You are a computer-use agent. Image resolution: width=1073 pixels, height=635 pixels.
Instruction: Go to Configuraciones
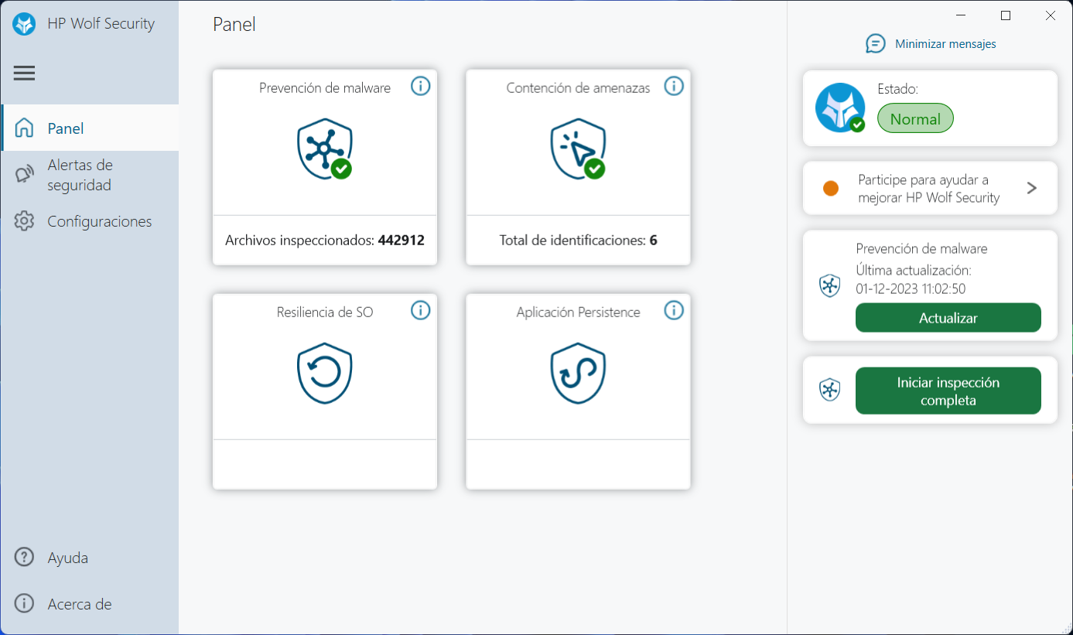pos(90,221)
